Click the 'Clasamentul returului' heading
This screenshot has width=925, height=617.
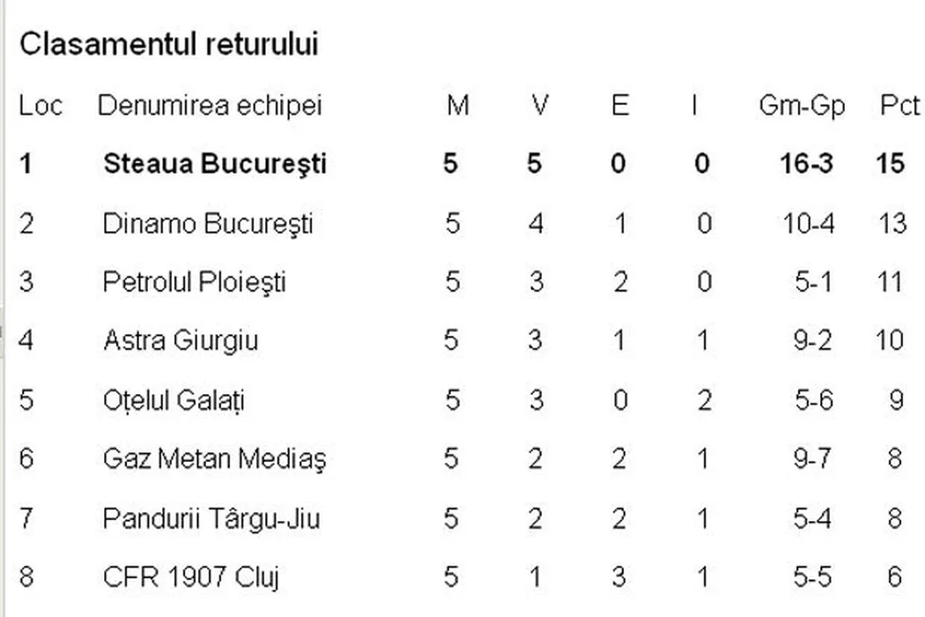pyautogui.click(x=169, y=45)
